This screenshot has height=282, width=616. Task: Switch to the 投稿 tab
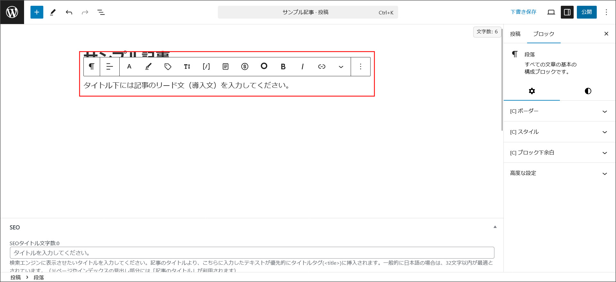515,34
